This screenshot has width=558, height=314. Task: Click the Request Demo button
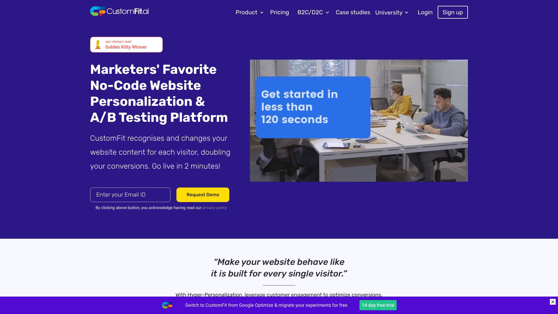203,195
